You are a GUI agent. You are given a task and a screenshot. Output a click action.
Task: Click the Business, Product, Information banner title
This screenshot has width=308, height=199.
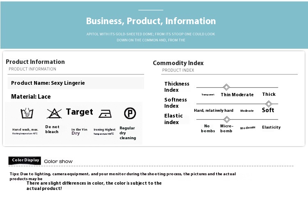[151, 21]
